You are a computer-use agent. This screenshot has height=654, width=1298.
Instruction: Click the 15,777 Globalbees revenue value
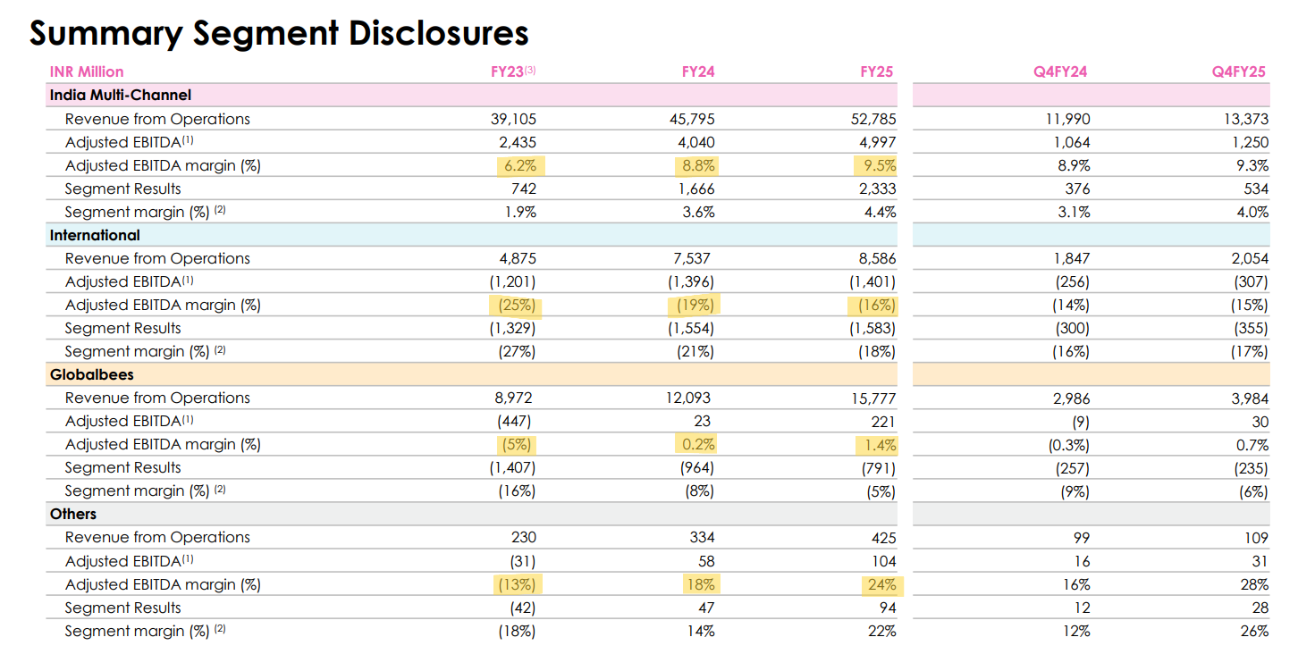coord(873,398)
